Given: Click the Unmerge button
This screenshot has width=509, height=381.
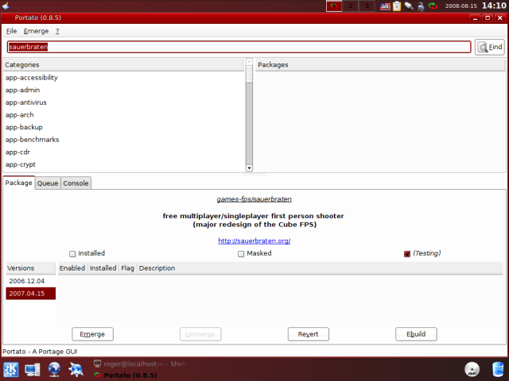Looking at the screenshot, I should pos(200,334).
